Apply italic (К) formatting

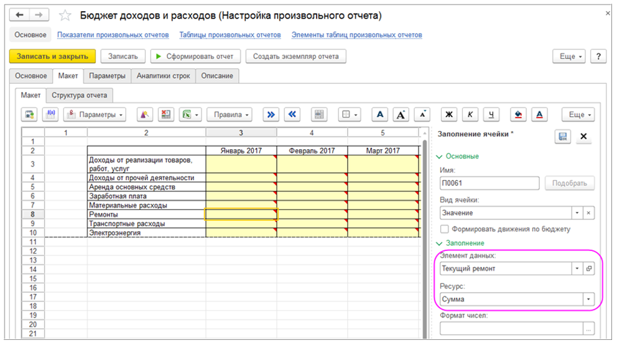(470, 114)
